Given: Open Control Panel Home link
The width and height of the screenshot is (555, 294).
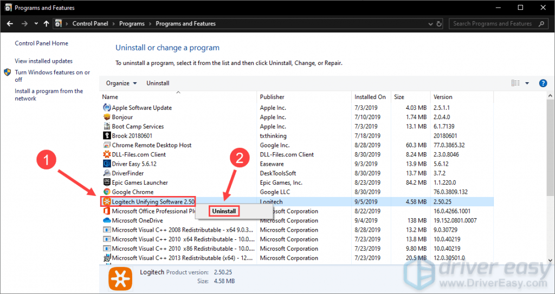Looking at the screenshot, I should pos(41,43).
